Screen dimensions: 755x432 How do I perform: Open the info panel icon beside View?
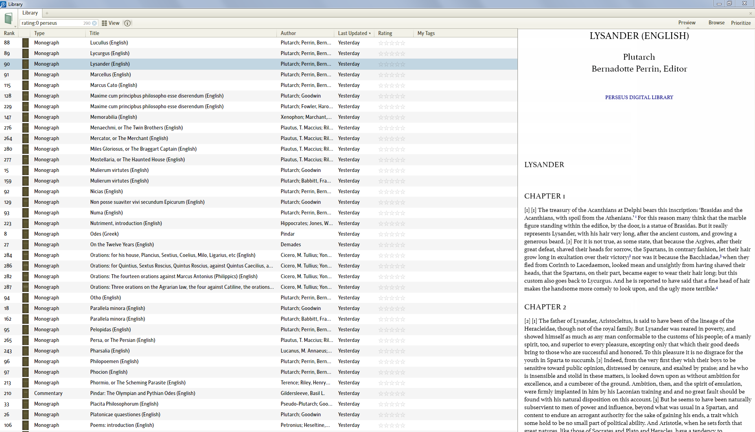[127, 23]
